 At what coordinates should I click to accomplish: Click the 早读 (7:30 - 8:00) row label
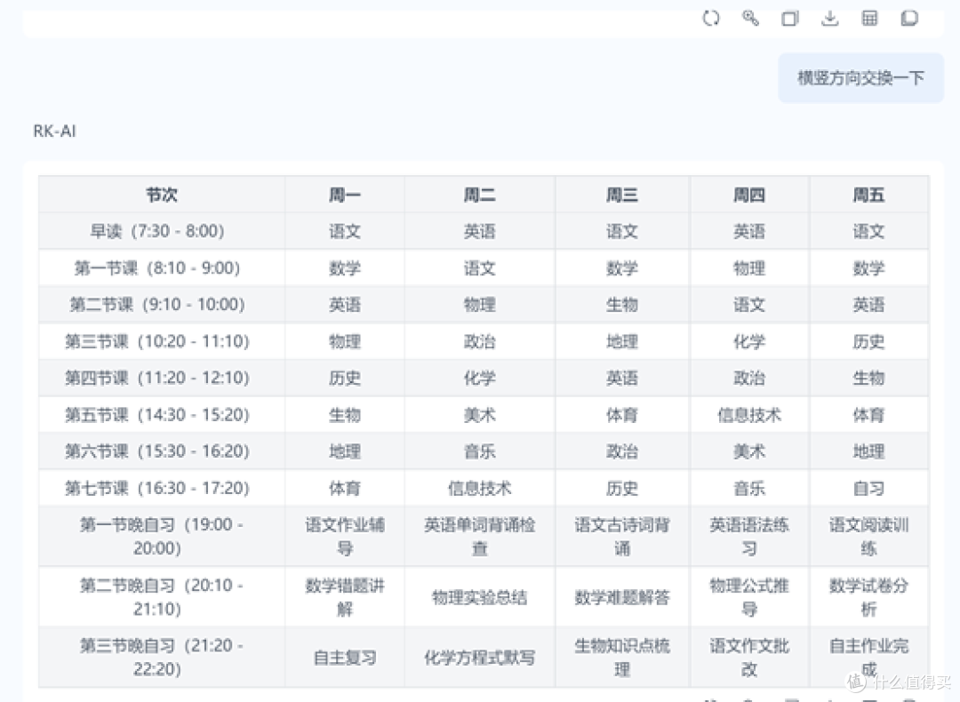coord(157,231)
